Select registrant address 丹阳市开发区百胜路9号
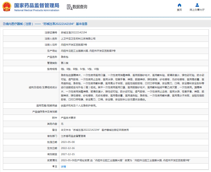Screen dimensions: 211x172 coord(74,45)
